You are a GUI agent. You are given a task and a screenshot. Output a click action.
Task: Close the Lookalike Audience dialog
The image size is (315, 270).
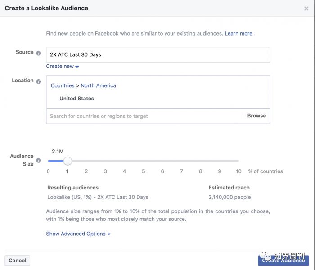pyautogui.click(x=306, y=9)
